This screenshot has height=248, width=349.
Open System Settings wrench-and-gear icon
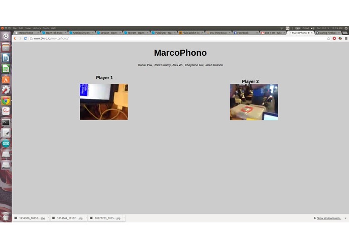(x=6, y=90)
